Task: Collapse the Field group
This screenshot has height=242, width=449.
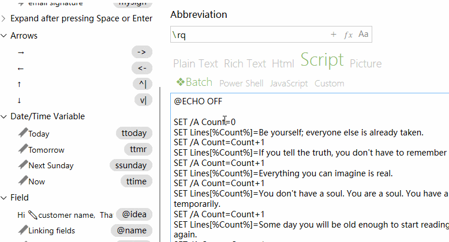Action: (x=4, y=198)
